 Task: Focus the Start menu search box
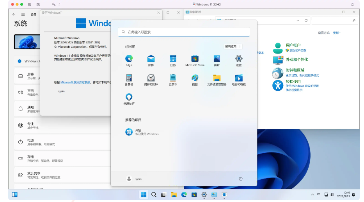click(x=184, y=32)
